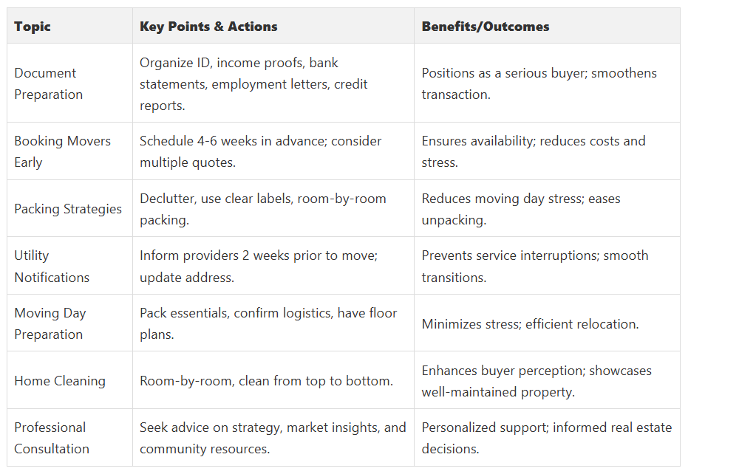This screenshot has height=474, width=739.
Task: Click the declutter and clear labels cell
Action: coord(262,209)
